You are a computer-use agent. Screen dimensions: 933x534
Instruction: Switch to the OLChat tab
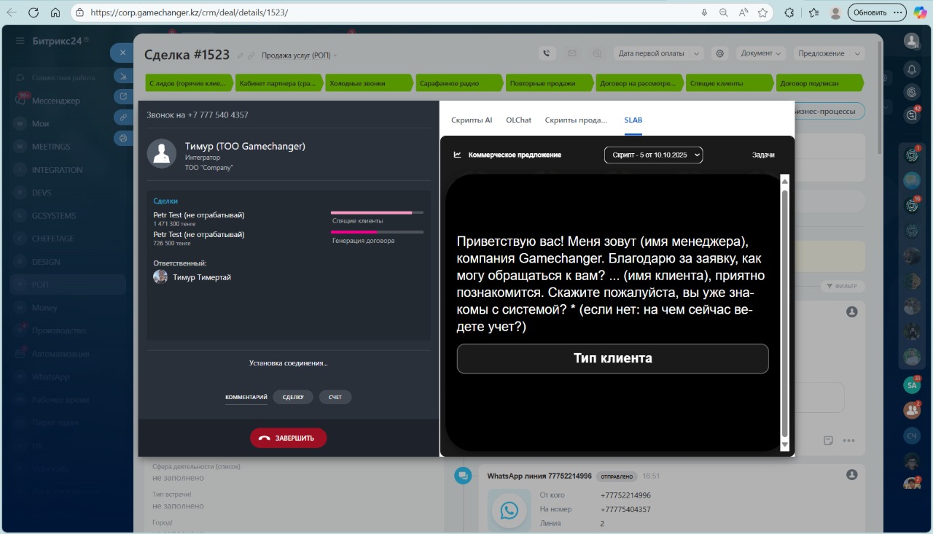coord(518,120)
